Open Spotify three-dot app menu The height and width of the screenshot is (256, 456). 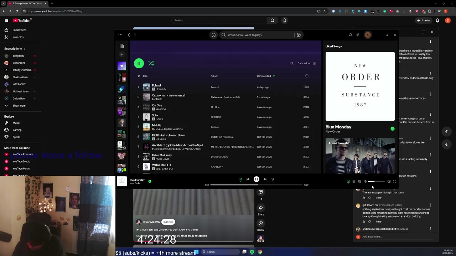[120, 35]
